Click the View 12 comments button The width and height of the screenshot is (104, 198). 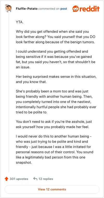[x=52, y=189]
